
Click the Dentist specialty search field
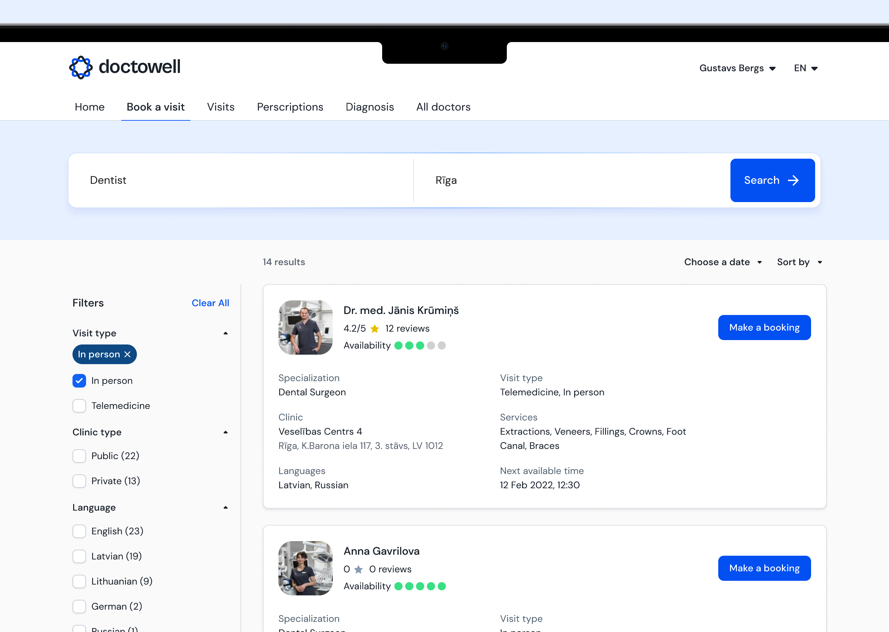241,180
